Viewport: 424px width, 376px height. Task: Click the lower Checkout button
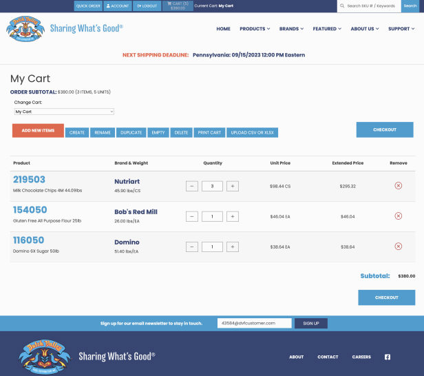(387, 297)
